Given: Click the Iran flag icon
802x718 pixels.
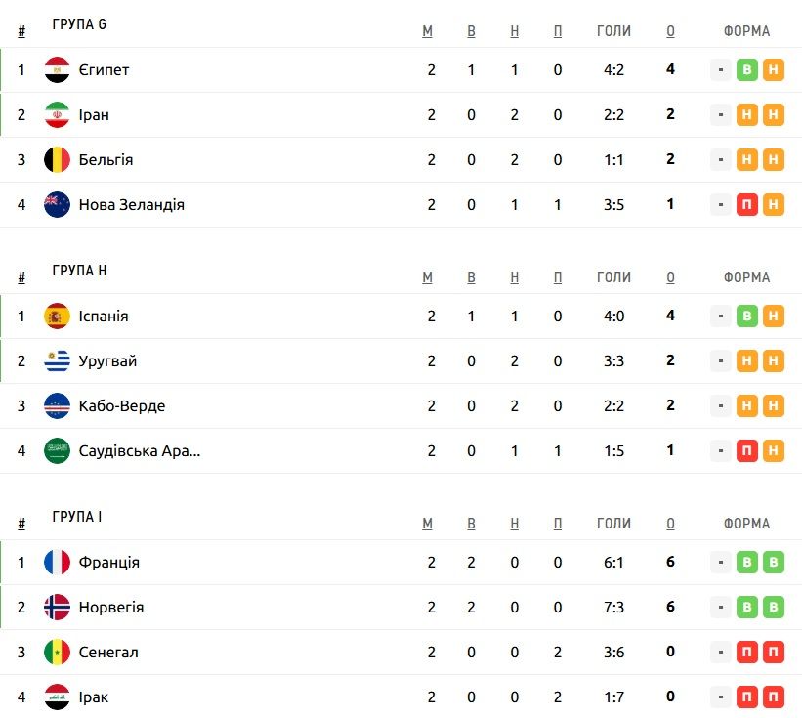Looking at the screenshot, I should click(57, 114).
